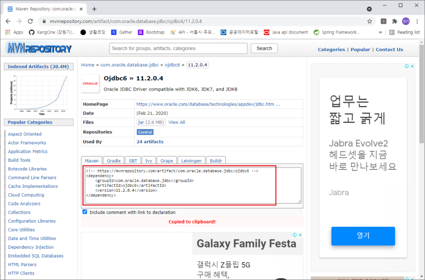Screen dimensions: 425x280
Task: Open the Categories header link
Action: pyautogui.click(x=331, y=49)
